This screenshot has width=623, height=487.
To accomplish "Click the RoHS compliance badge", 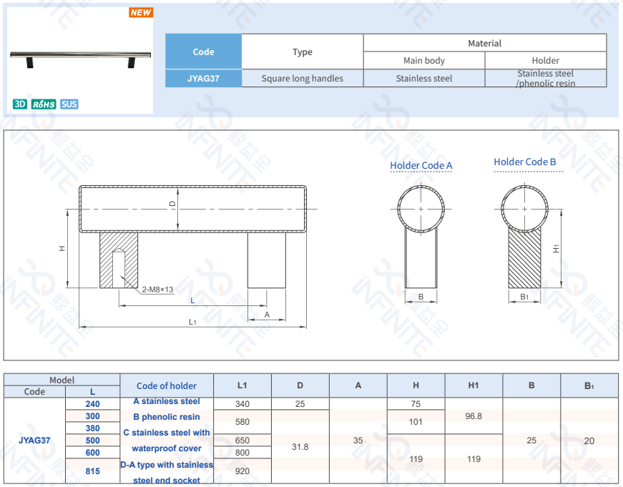I will click(44, 104).
